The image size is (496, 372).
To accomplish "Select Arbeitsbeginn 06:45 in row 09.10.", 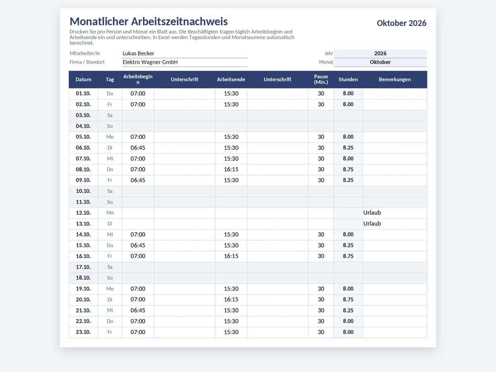I will coord(138,180).
